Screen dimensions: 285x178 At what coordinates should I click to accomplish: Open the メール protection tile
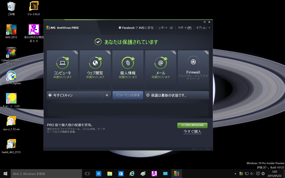(x=161, y=70)
